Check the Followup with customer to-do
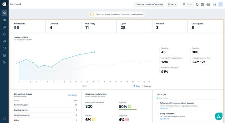Image resolution: width=225 pixels, height=123 pixels. pos(158,103)
